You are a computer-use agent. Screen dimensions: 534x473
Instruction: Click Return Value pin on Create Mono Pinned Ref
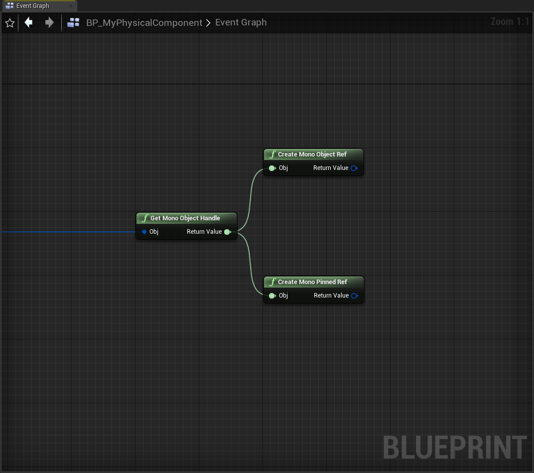(x=355, y=296)
